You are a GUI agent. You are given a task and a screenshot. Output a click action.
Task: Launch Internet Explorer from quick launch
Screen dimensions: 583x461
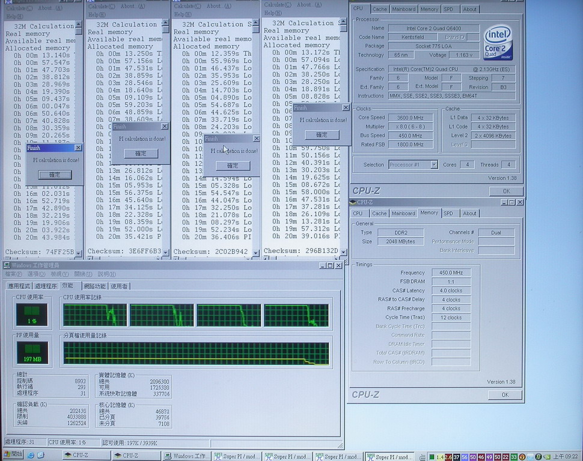pyautogui.click(x=31, y=455)
